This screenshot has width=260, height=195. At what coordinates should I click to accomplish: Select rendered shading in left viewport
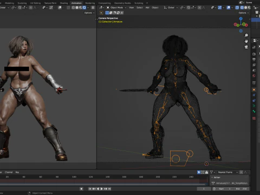[x=84, y=8]
